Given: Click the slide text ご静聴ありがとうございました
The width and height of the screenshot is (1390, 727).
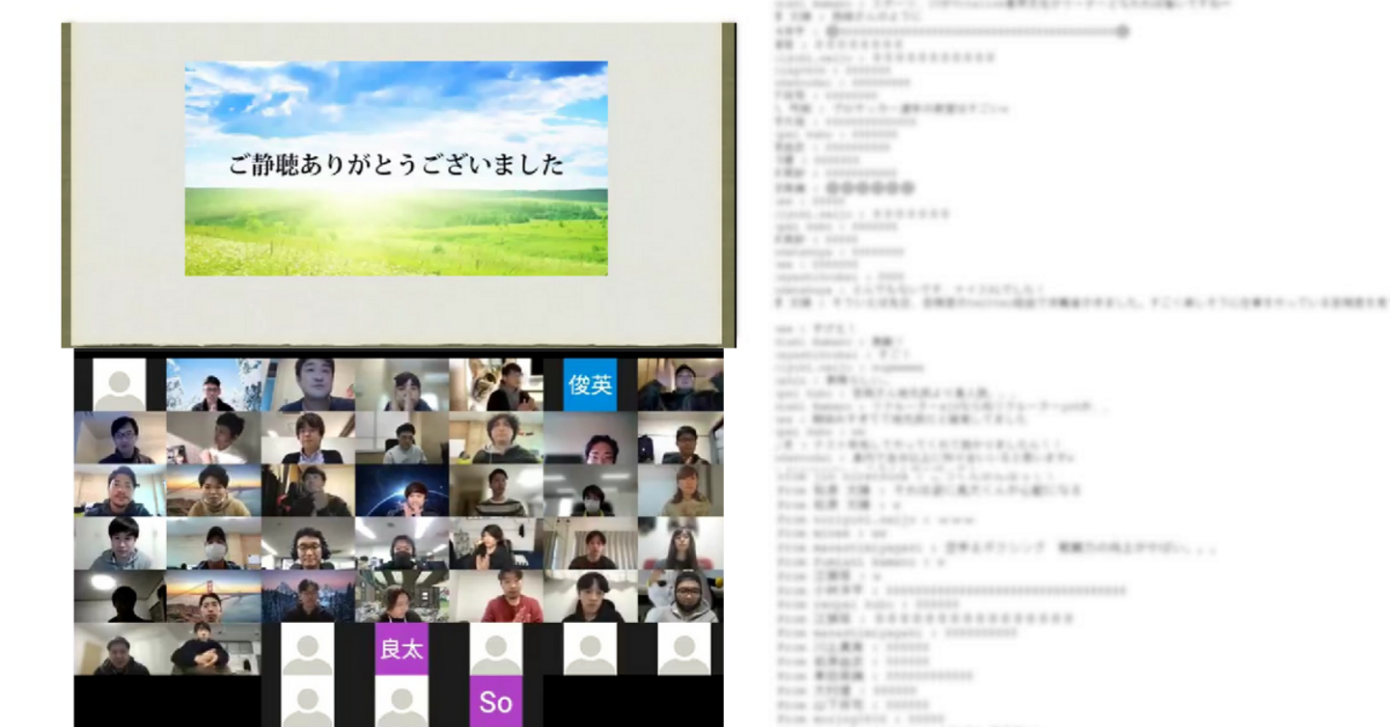Looking at the screenshot, I should [x=396, y=165].
